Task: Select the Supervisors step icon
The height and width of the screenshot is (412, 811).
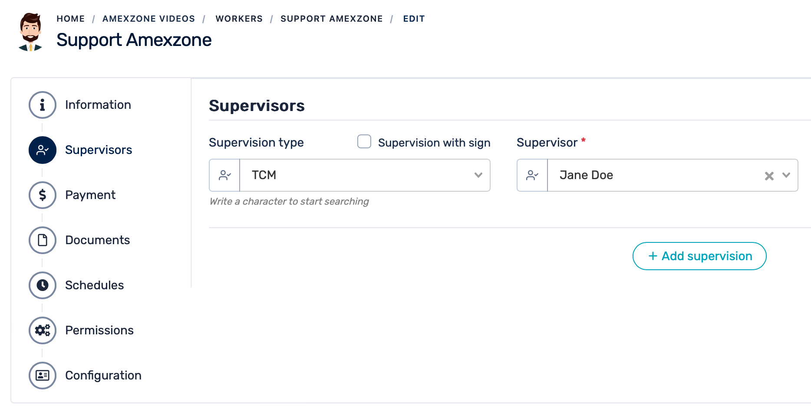Action: coord(43,150)
